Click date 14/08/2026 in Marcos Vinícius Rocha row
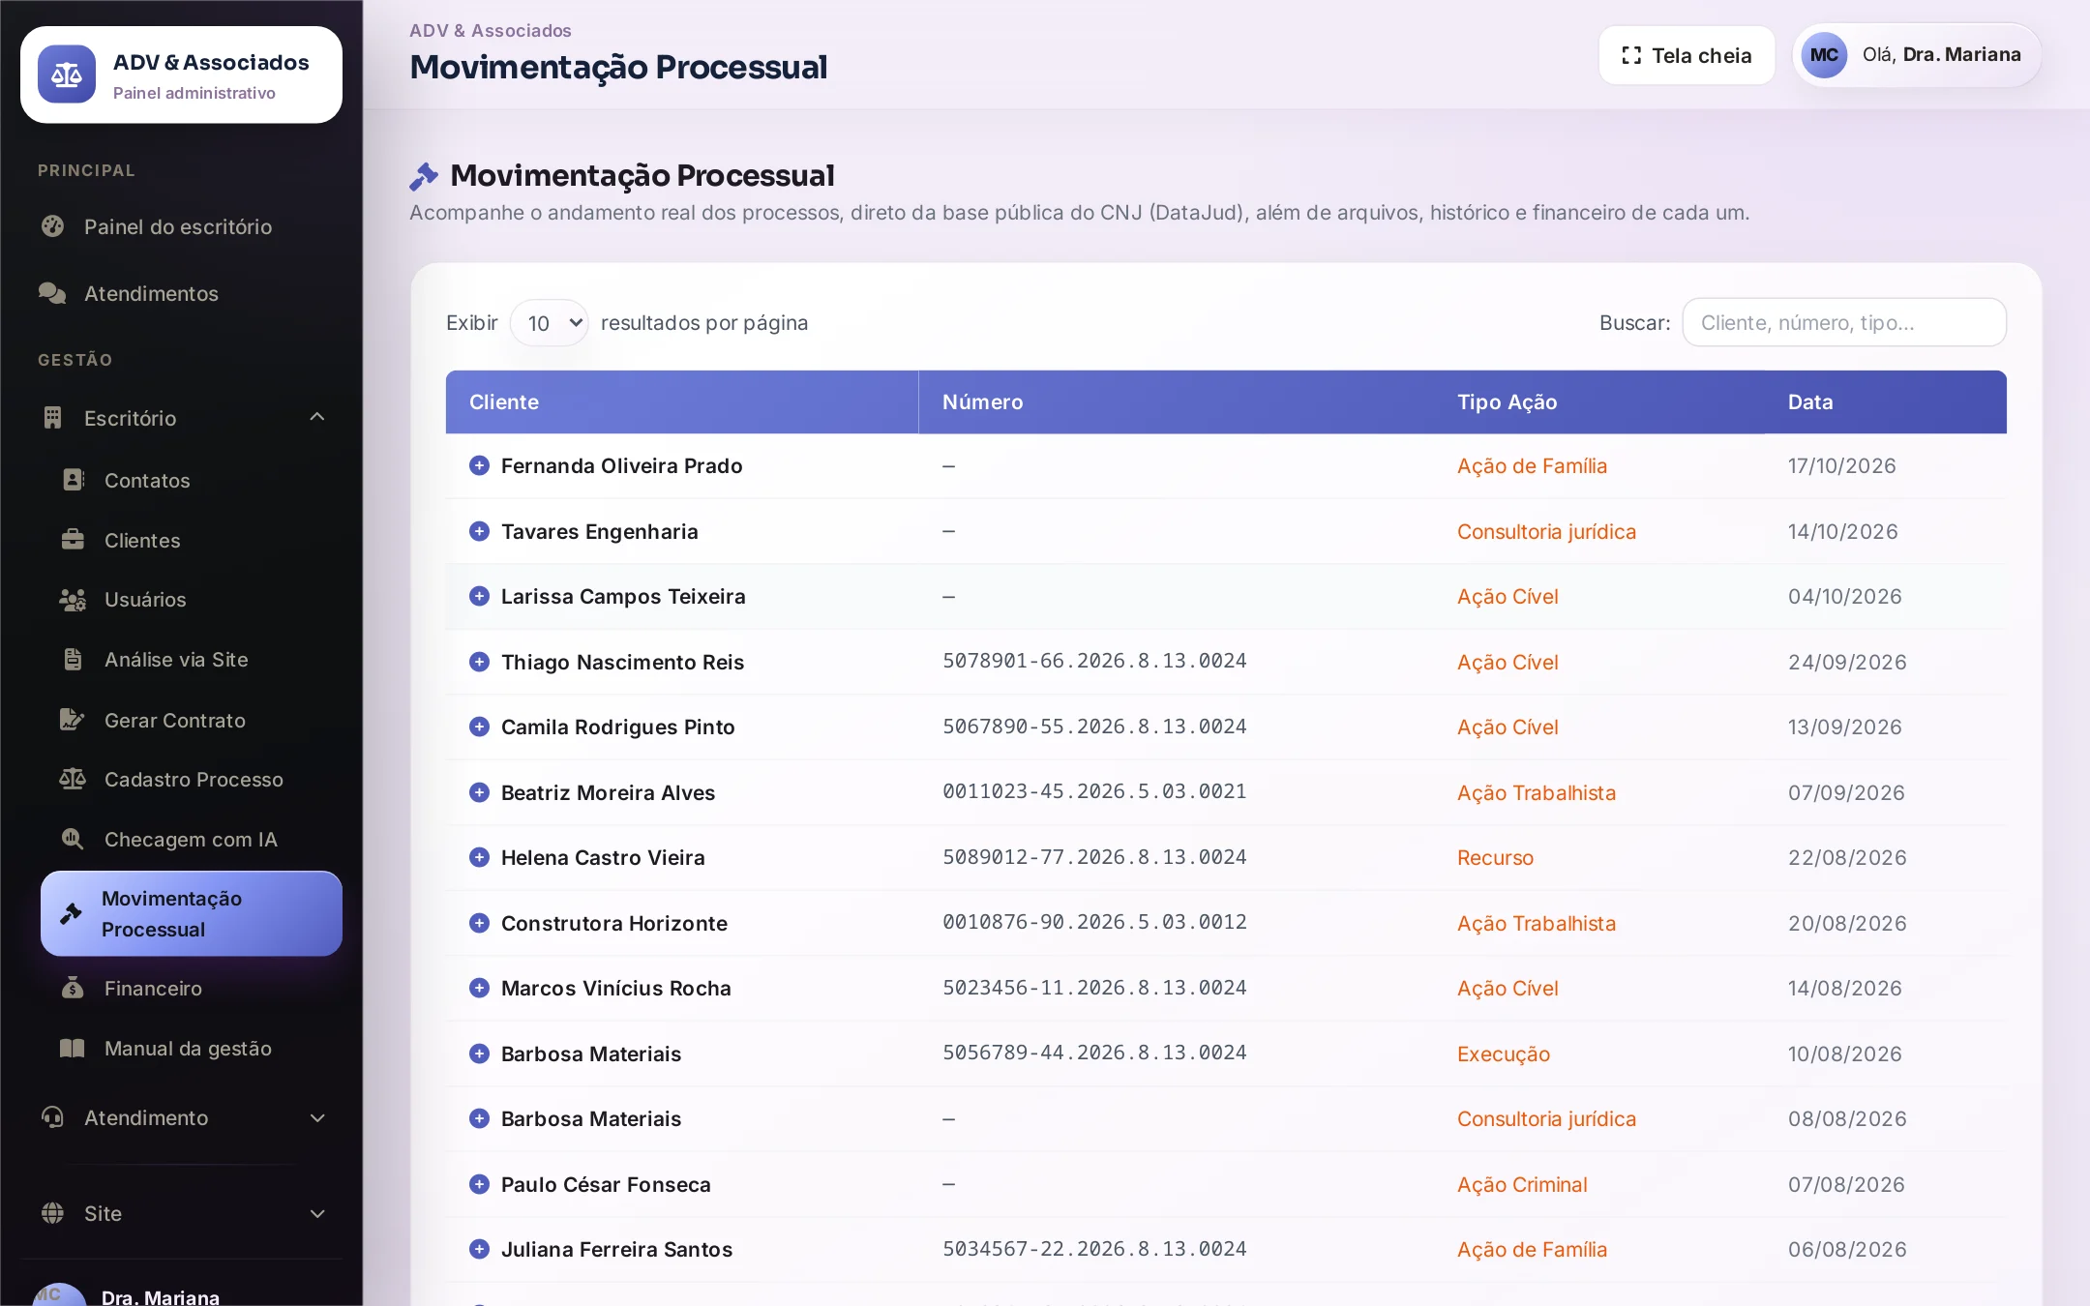Viewport: 2090px width, 1306px height. (1844, 988)
